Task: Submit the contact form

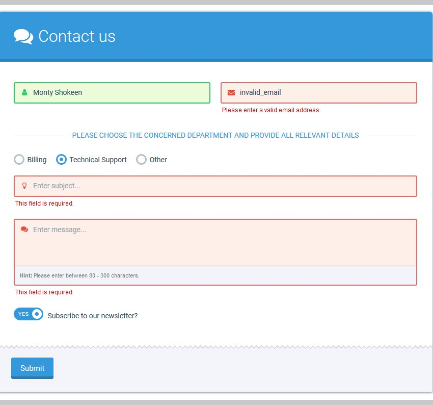Action: [32, 368]
